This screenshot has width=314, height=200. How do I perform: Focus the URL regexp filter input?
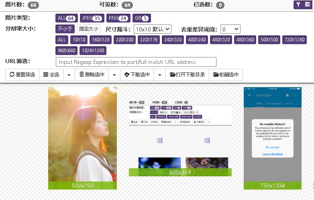point(136,62)
